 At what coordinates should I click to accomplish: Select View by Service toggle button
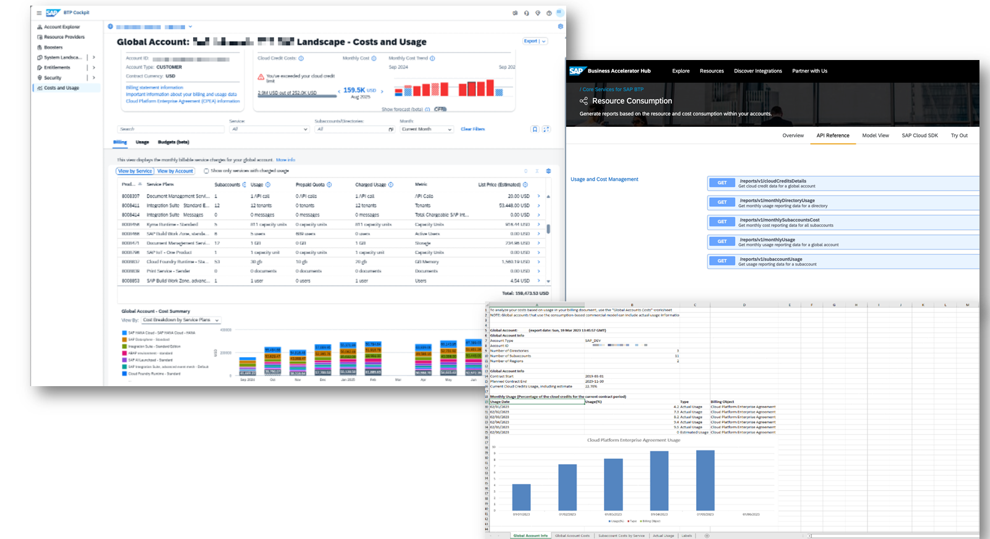click(x=135, y=171)
